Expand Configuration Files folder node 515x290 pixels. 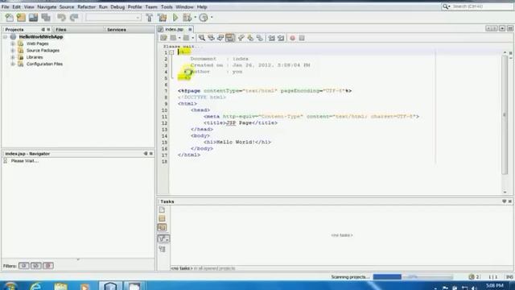[13, 64]
